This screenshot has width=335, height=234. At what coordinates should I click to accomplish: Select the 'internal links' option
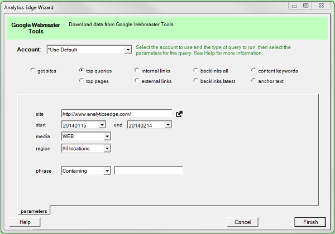point(137,71)
